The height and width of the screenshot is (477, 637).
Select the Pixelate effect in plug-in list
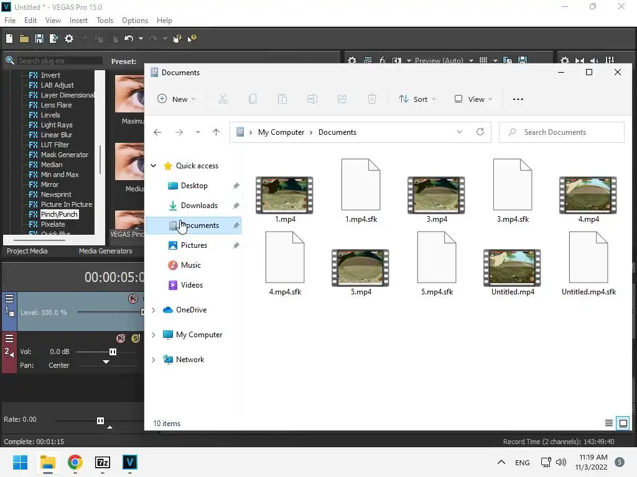[x=53, y=224]
